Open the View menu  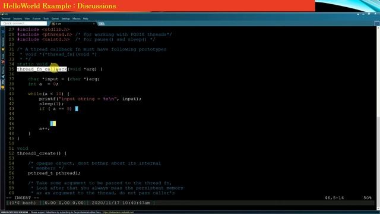click(27, 18)
